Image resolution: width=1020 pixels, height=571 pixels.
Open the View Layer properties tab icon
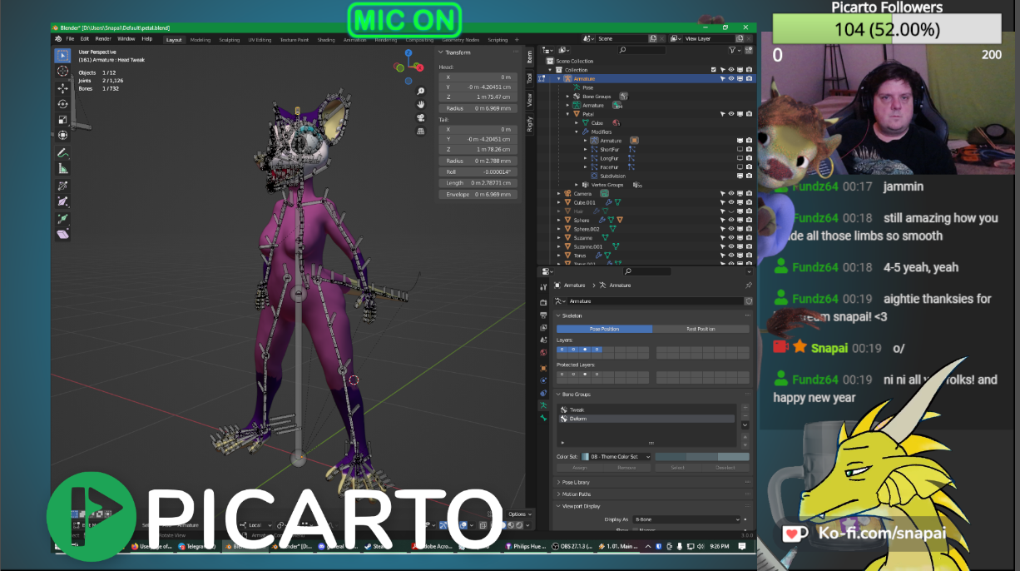[543, 327]
